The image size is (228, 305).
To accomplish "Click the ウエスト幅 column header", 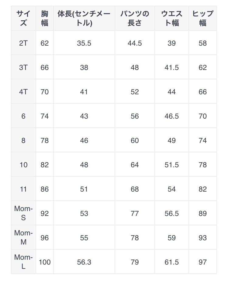I will pyautogui.click(x=171, y=18).
